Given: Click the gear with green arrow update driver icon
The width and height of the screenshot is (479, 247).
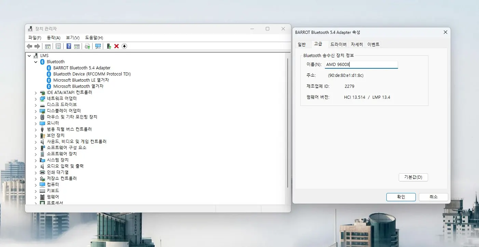Looking at the screenshot, I should tap(87, 46).
